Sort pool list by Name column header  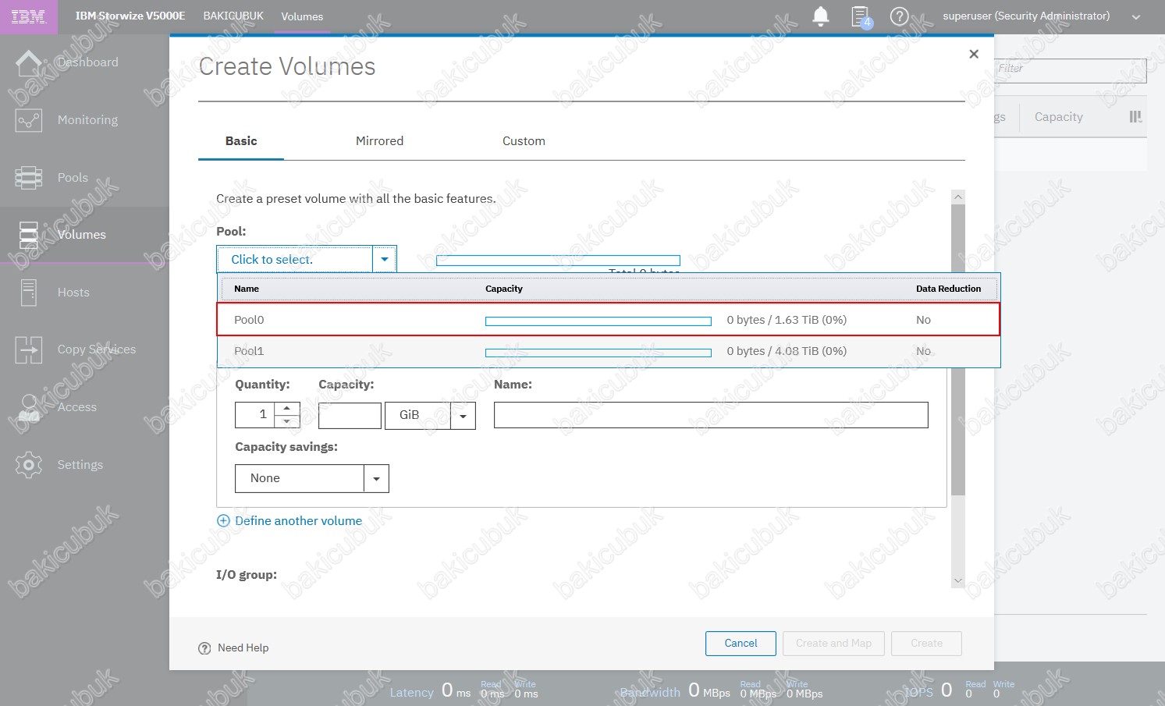pyautogui.click(x=247, y=289)
